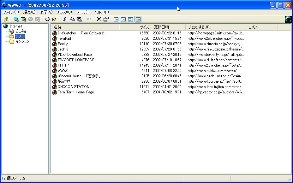Click the date 2002/07/31 15:24

pyautogui.click(x=167, y=38)
